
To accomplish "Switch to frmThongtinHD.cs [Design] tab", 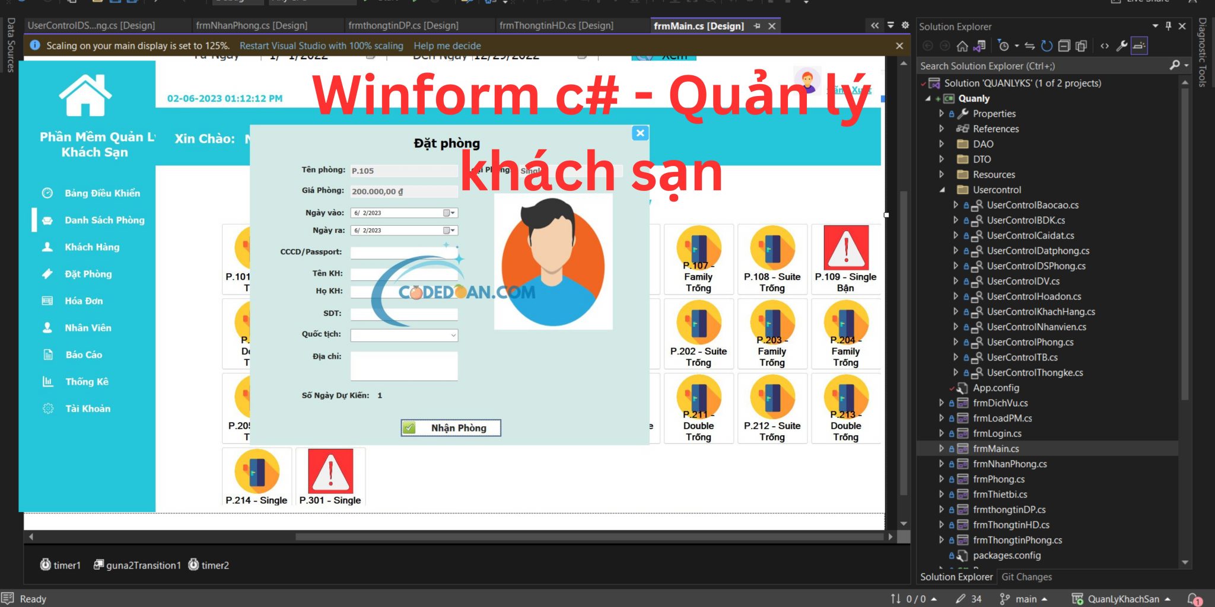I will (556, 25).
